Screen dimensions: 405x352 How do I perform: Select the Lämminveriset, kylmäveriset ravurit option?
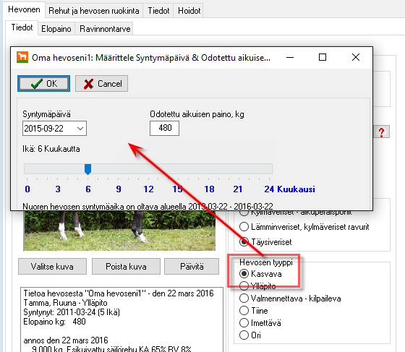(304, 227)
